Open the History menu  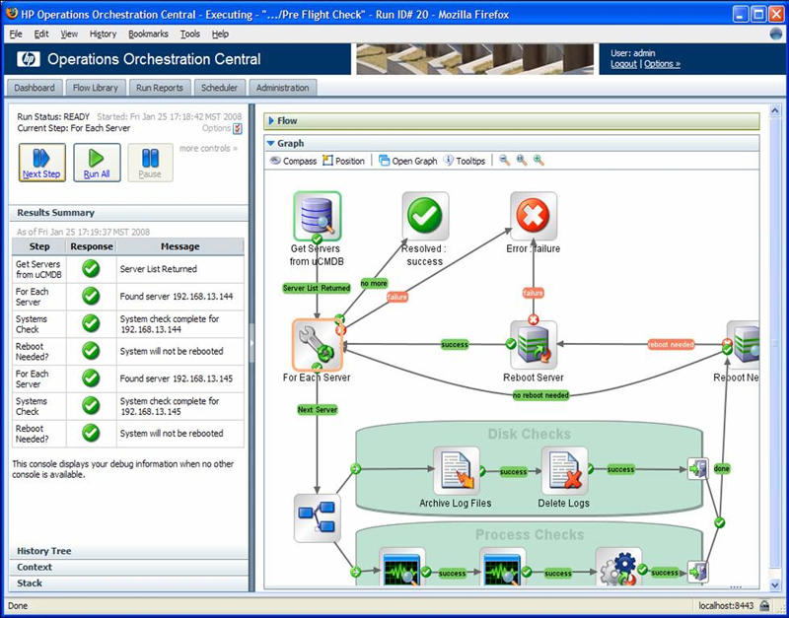104,34
